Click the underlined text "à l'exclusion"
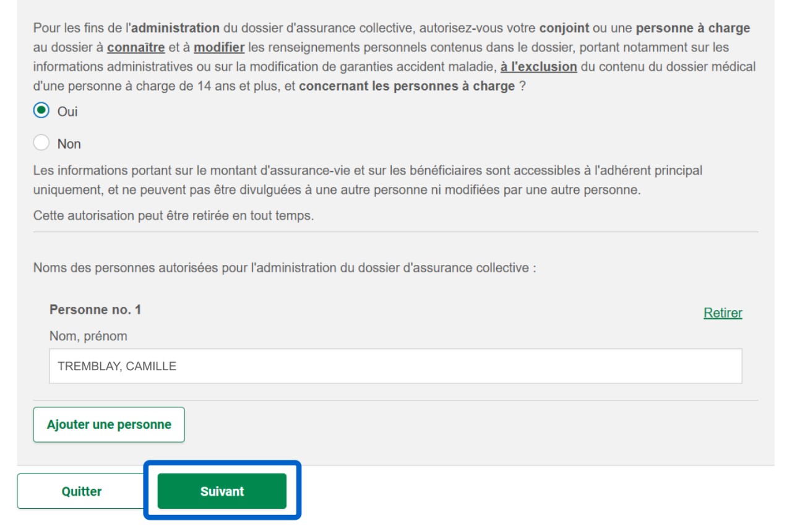Image resolution: width=792 pixels, height=528 pixels. tap(539, 67)
